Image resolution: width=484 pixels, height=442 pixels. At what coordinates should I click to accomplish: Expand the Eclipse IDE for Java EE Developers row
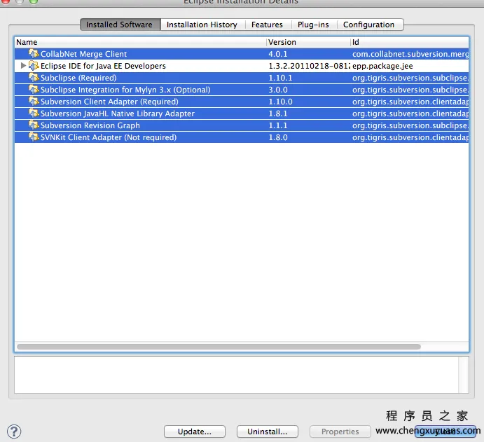tap(23, 66)
